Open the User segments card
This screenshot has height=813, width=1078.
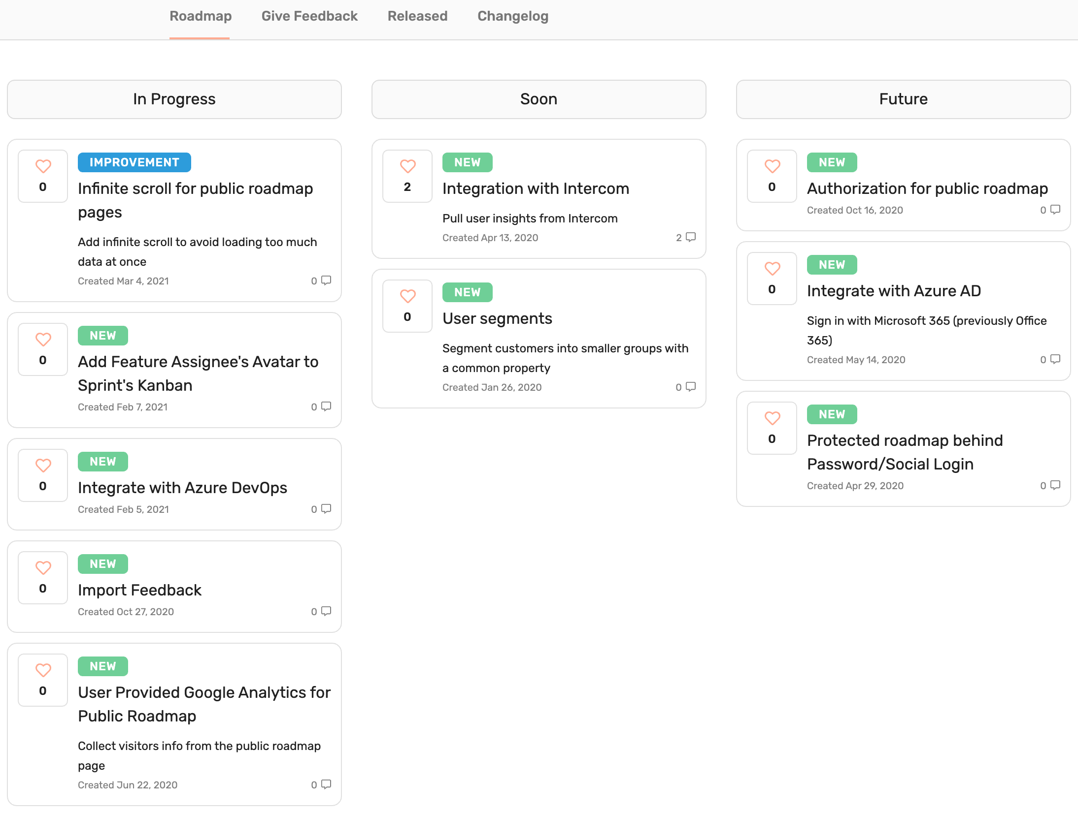(497, 318)
